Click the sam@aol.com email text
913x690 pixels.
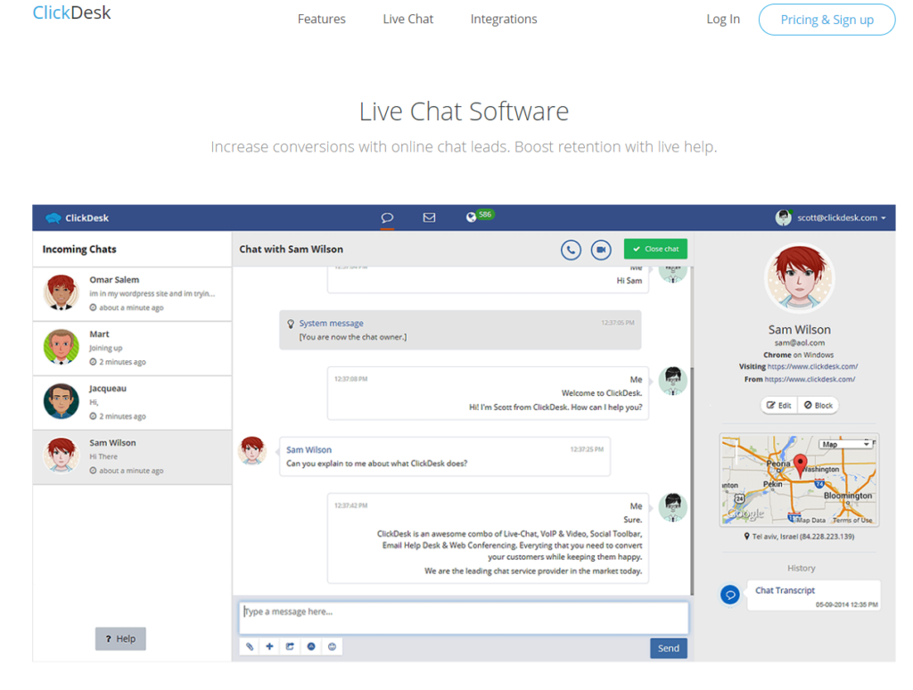[x=800, y=343]
